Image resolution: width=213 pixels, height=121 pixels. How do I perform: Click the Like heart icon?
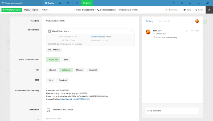click(x=185, y=10)
